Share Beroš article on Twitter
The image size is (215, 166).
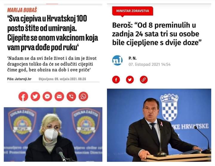point(130,80)
